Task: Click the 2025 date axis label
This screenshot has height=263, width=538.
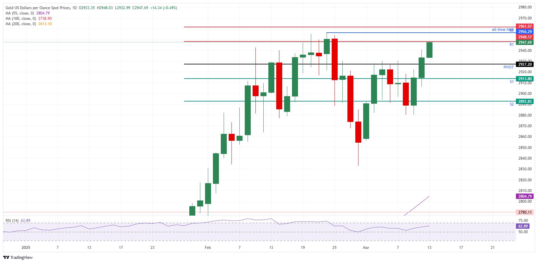Action: click(x=26, y=248)
